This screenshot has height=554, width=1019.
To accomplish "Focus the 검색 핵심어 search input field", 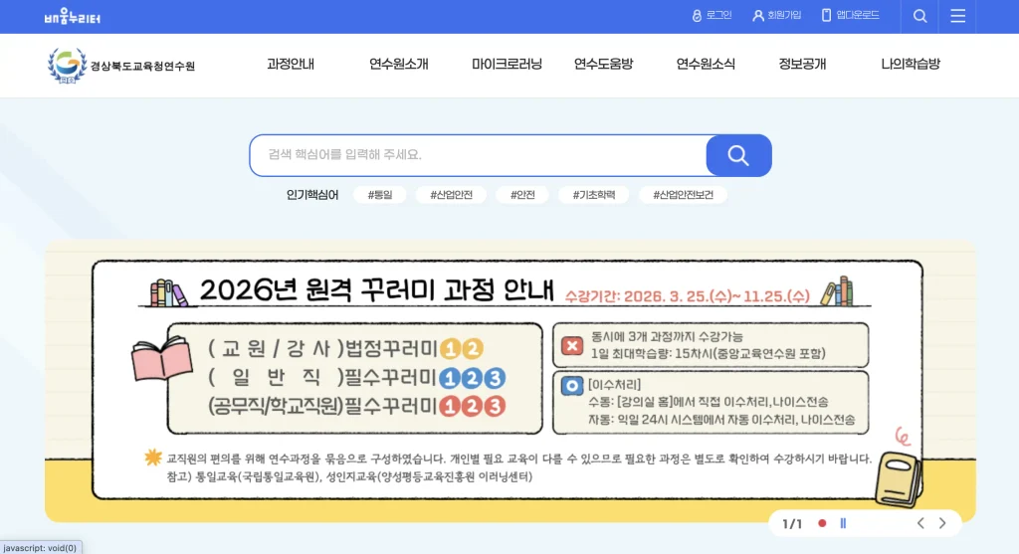I will pos(479,155).
